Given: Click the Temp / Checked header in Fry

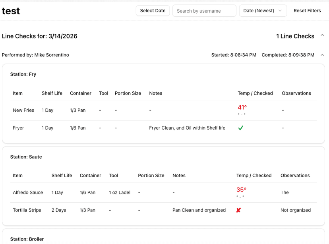Looking at the screenshot, I should (x=255, y=93).
